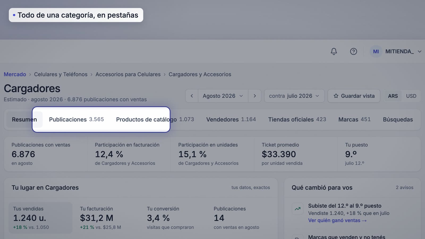Select the Resumen tab
This screenshot has width=425, height=239.
click(24, 119)
